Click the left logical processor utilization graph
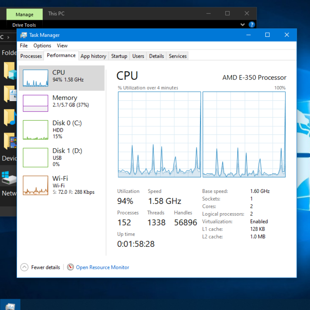 (159, 134)
